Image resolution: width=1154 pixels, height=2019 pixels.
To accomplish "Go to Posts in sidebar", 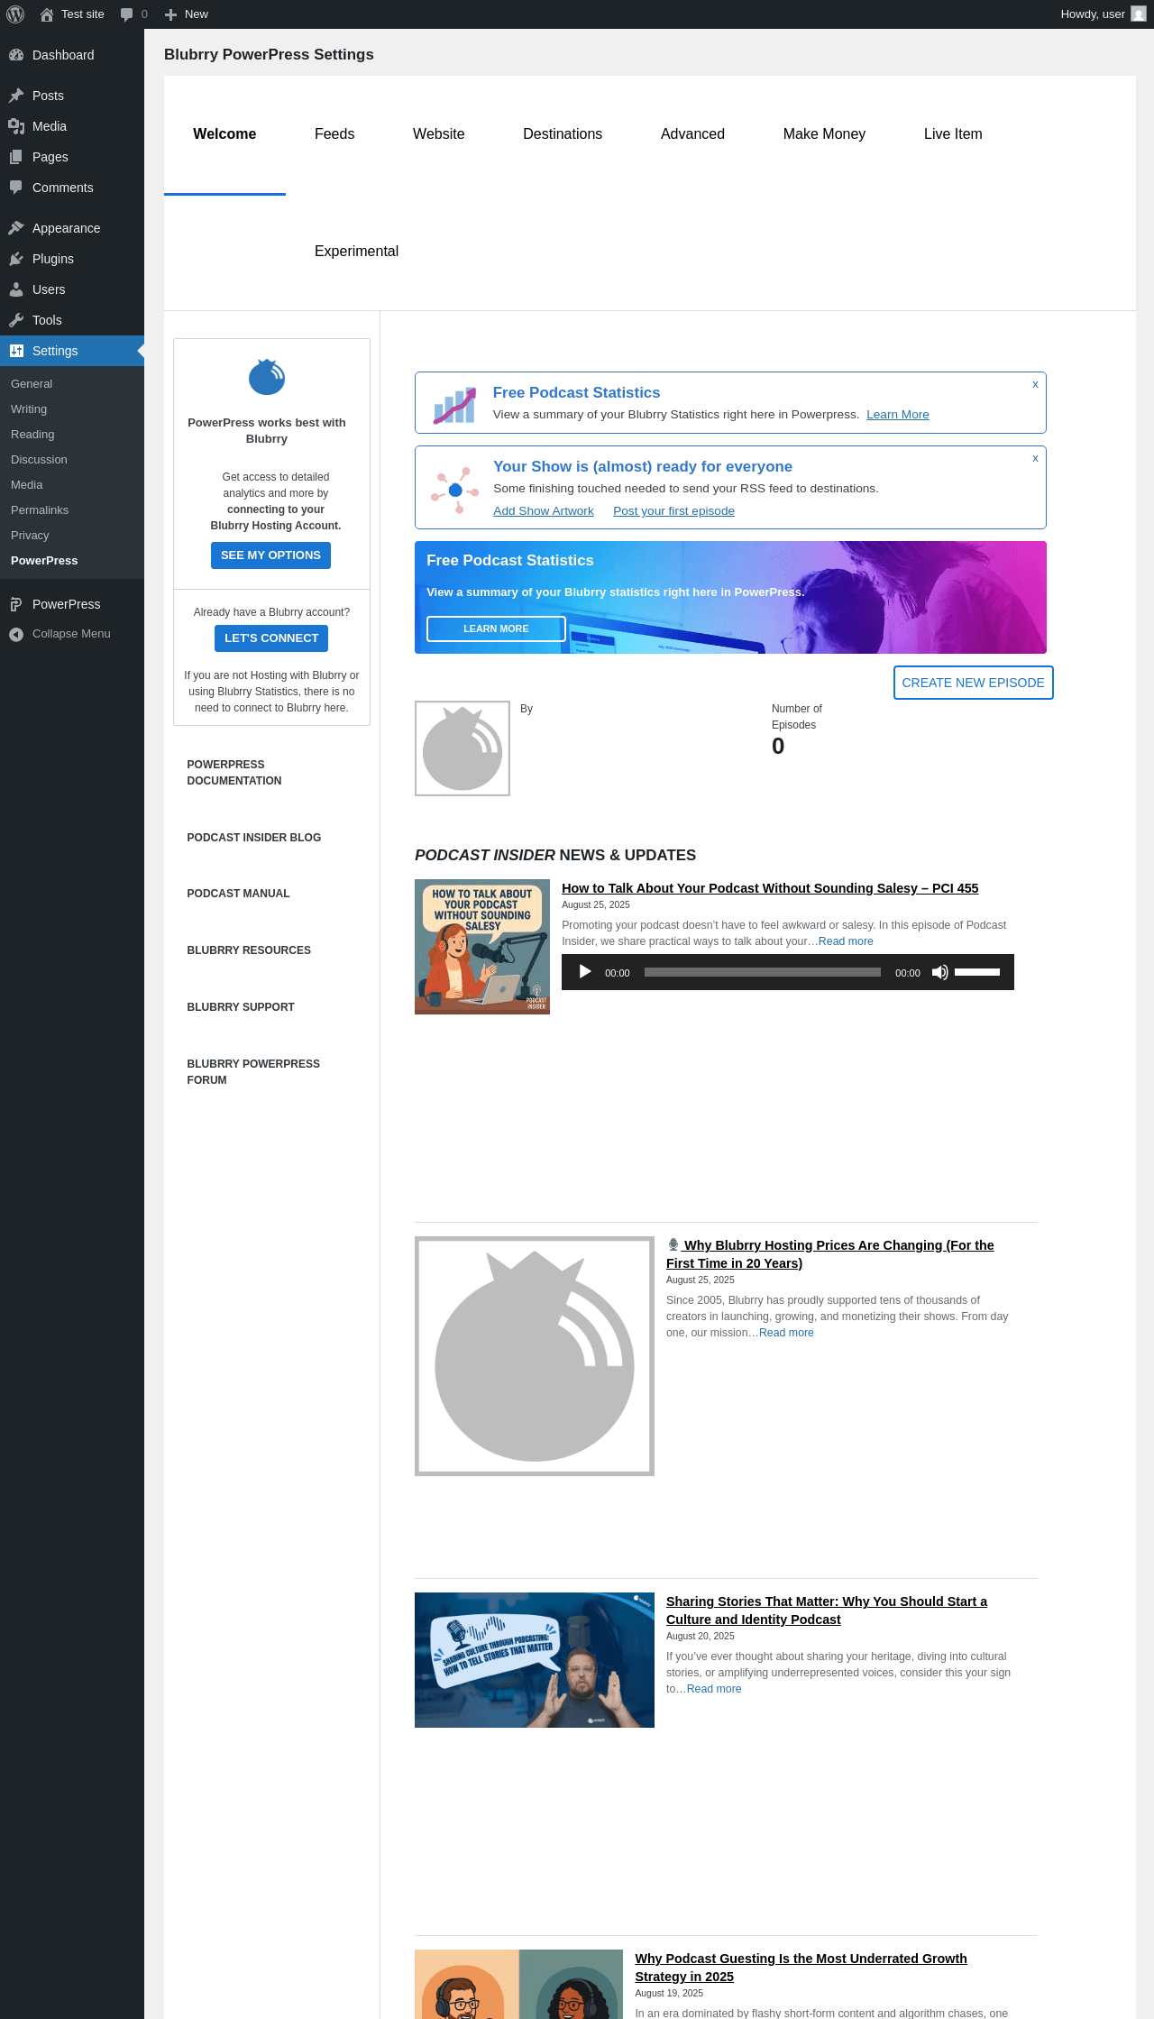I will point(72,96).
